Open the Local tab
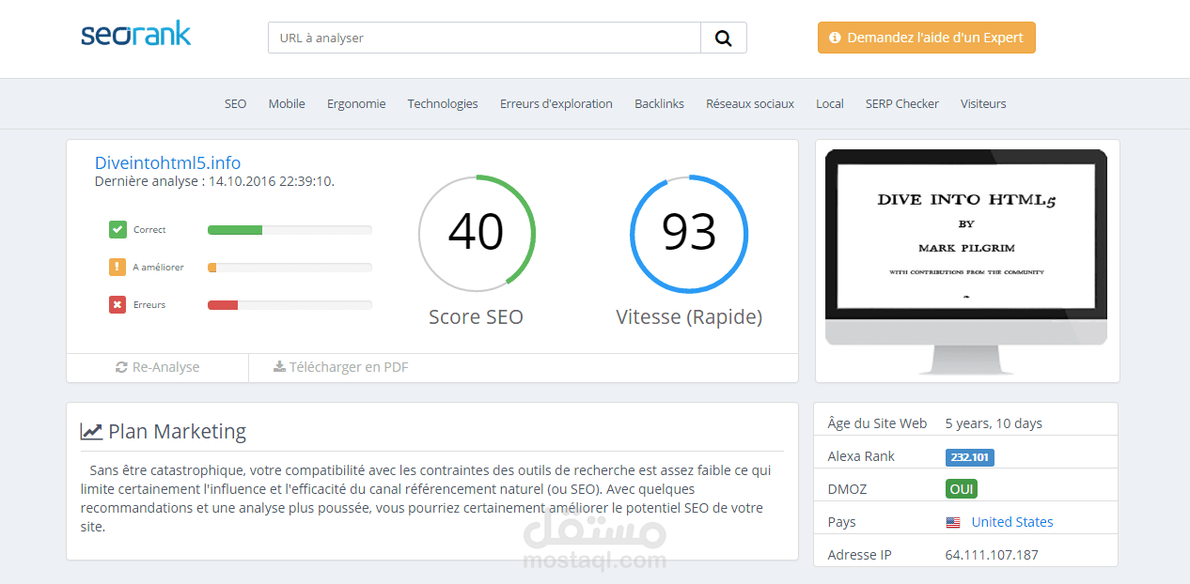The image size is (1190, 584). pyautogui.click(x=830, y=104)
